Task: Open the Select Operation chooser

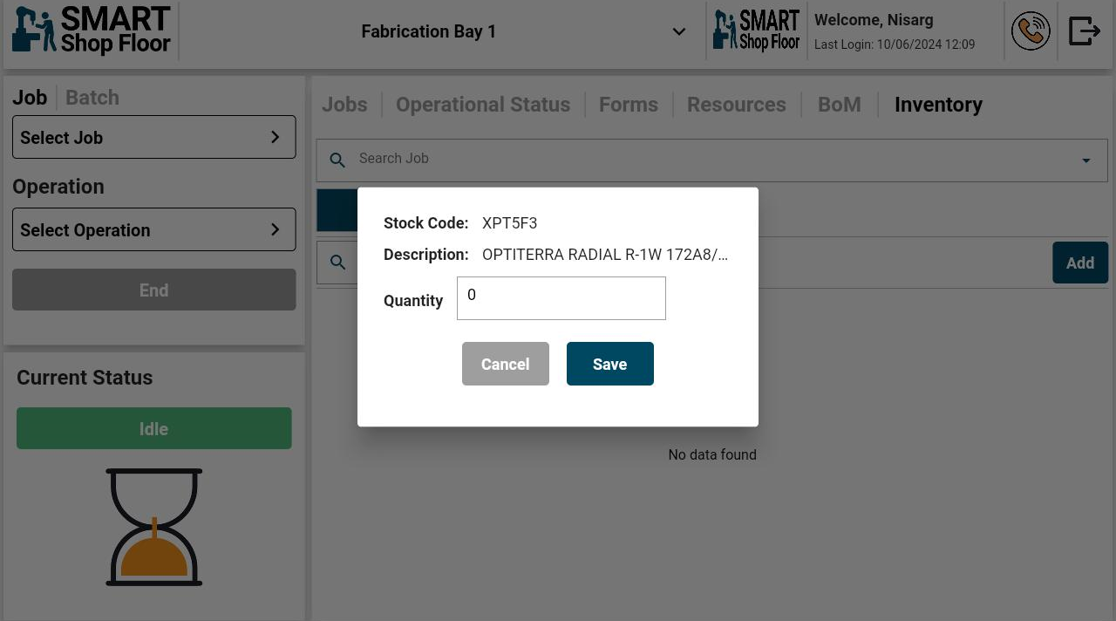Action: coord(153,230)
